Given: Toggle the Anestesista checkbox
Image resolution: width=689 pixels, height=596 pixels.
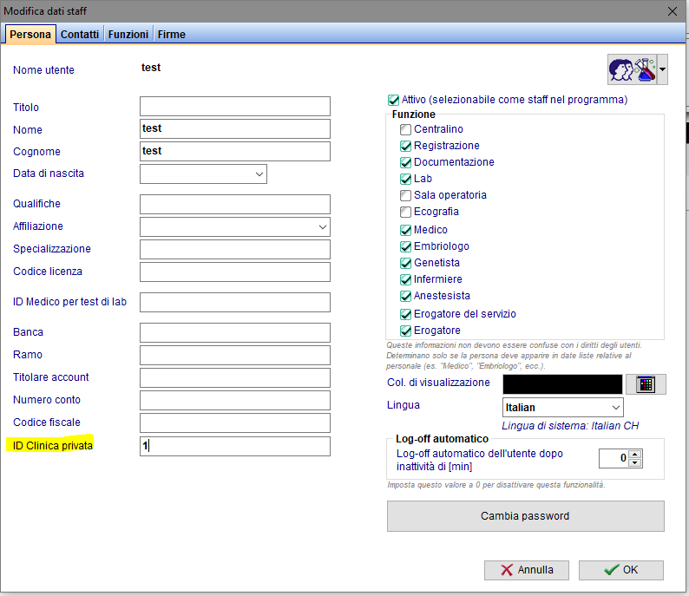Looking at the screenshot, I should 405,296.
